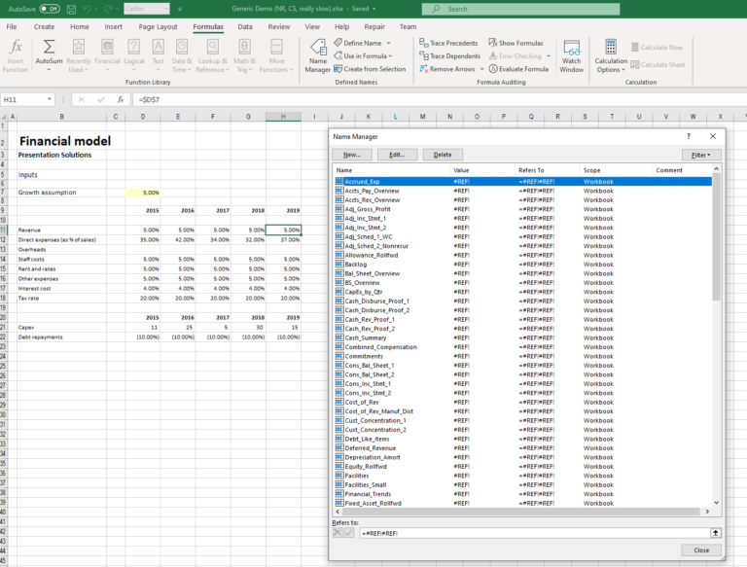
Task: Switch to the Data ribbon tab
Action: (245, 27)
